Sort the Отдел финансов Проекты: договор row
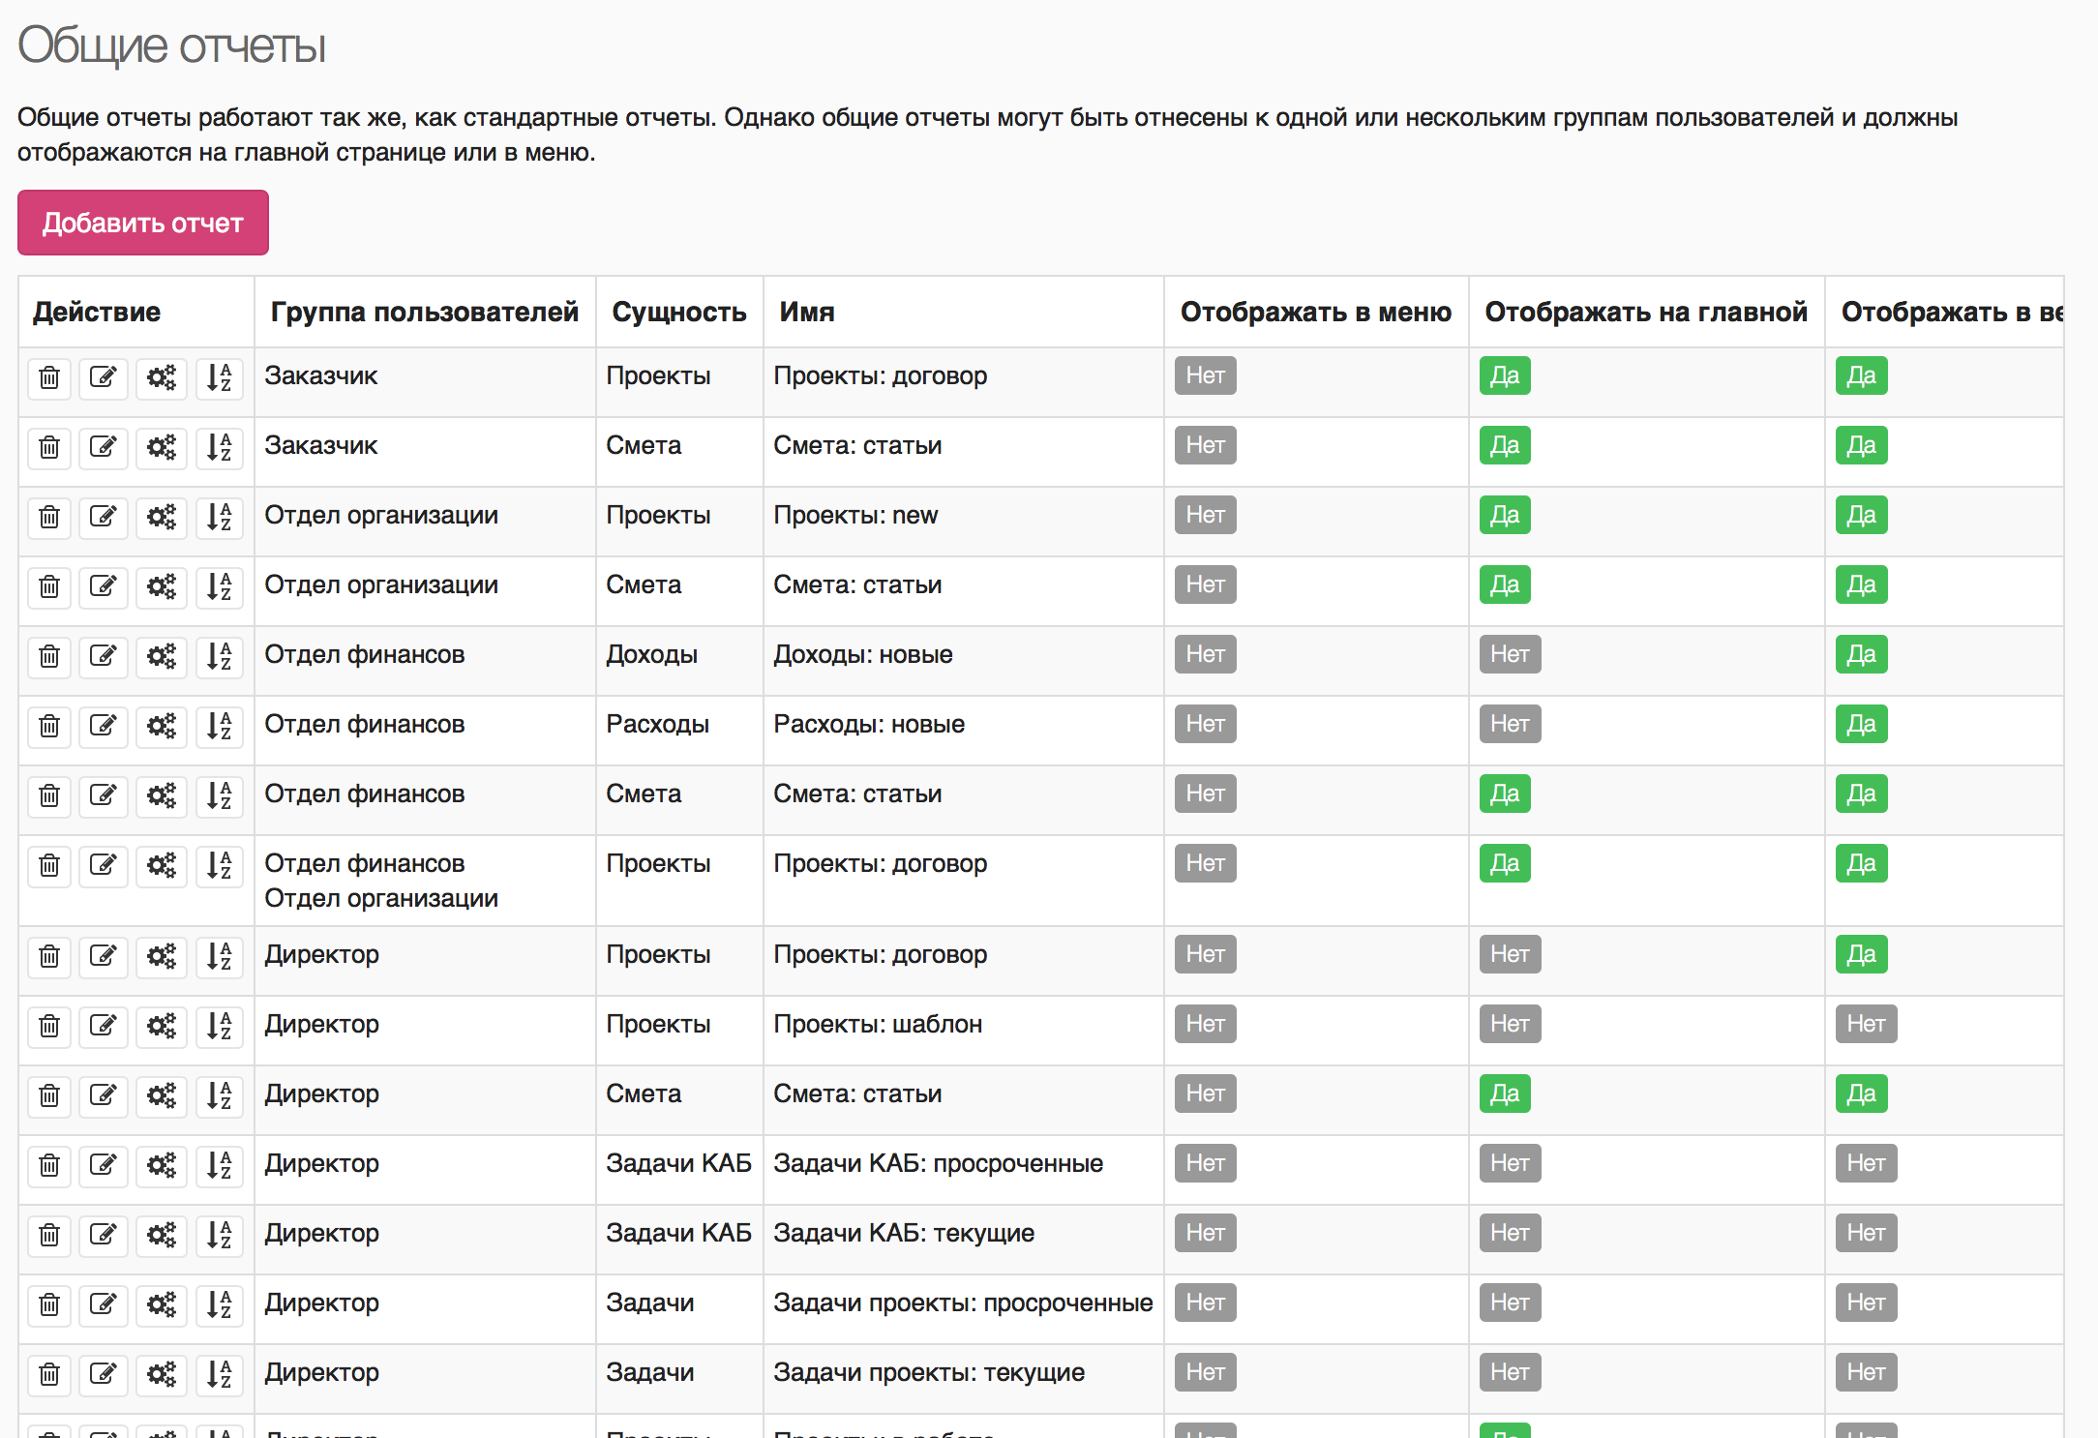The image size is (2098, 1438). pyautogui.click(x=220, y=865)
